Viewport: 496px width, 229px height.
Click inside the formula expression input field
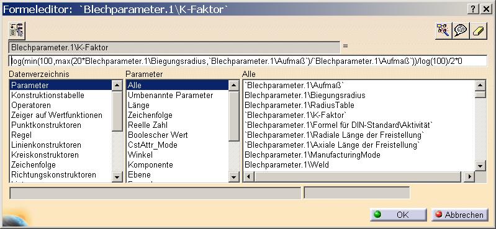tap(248, 61)
